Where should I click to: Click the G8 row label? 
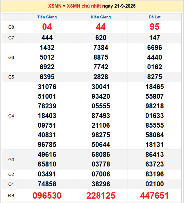click(x=11, y=27)
